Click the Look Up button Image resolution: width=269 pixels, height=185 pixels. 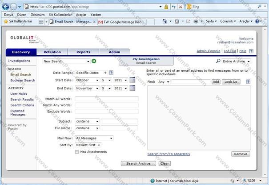(231, 82)
